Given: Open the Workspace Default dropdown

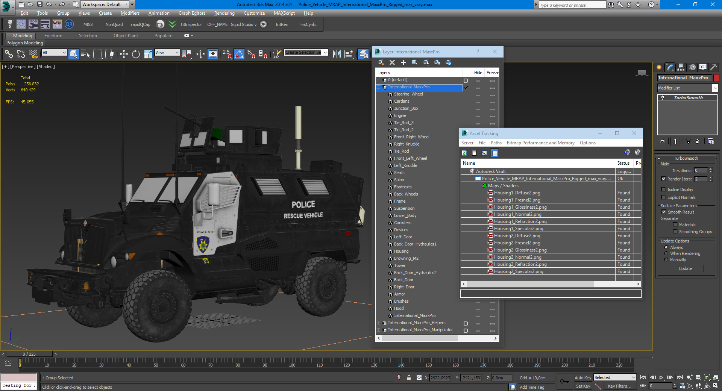Looking at the screenshot, I should [x=105, y=5].
